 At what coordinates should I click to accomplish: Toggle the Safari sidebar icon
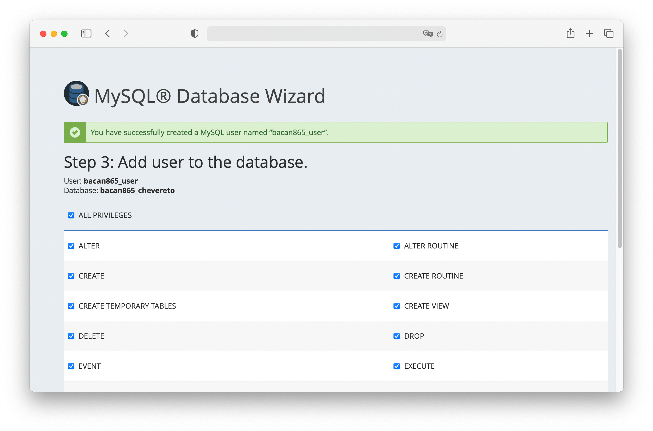coord(86,33)
